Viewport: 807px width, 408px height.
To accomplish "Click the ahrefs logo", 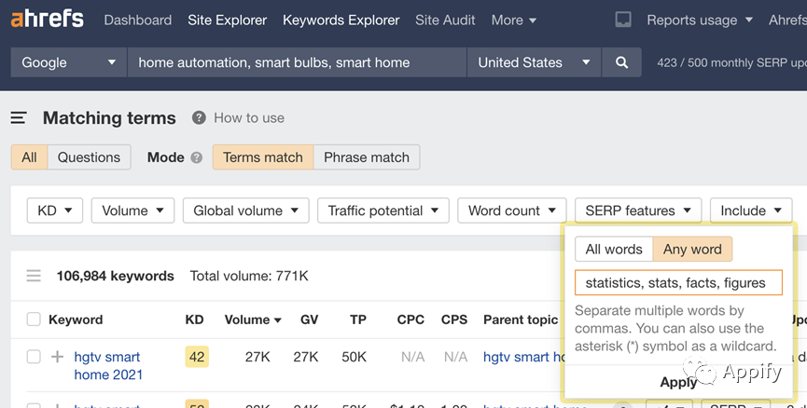I will [x=48, y=20].
